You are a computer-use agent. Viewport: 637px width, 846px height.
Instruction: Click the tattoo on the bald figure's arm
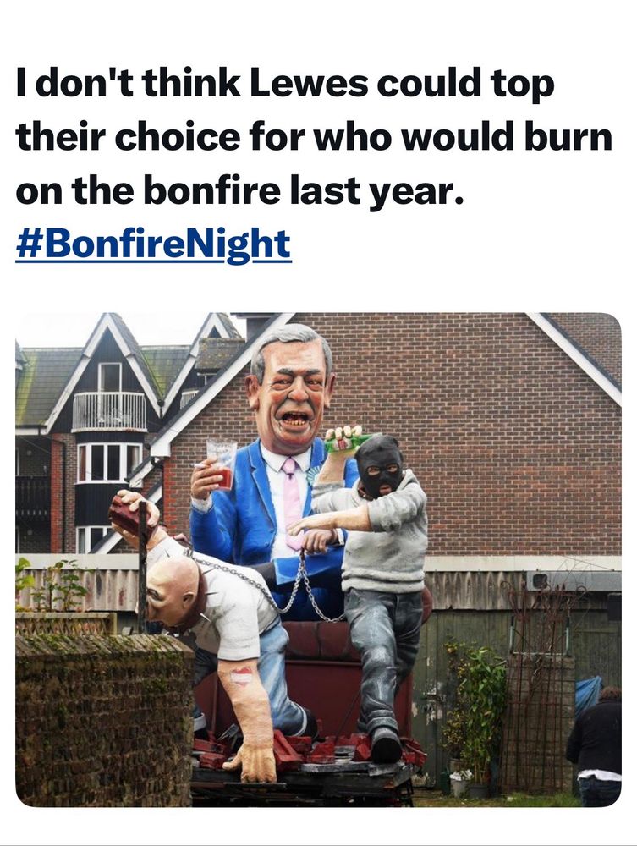240,676
